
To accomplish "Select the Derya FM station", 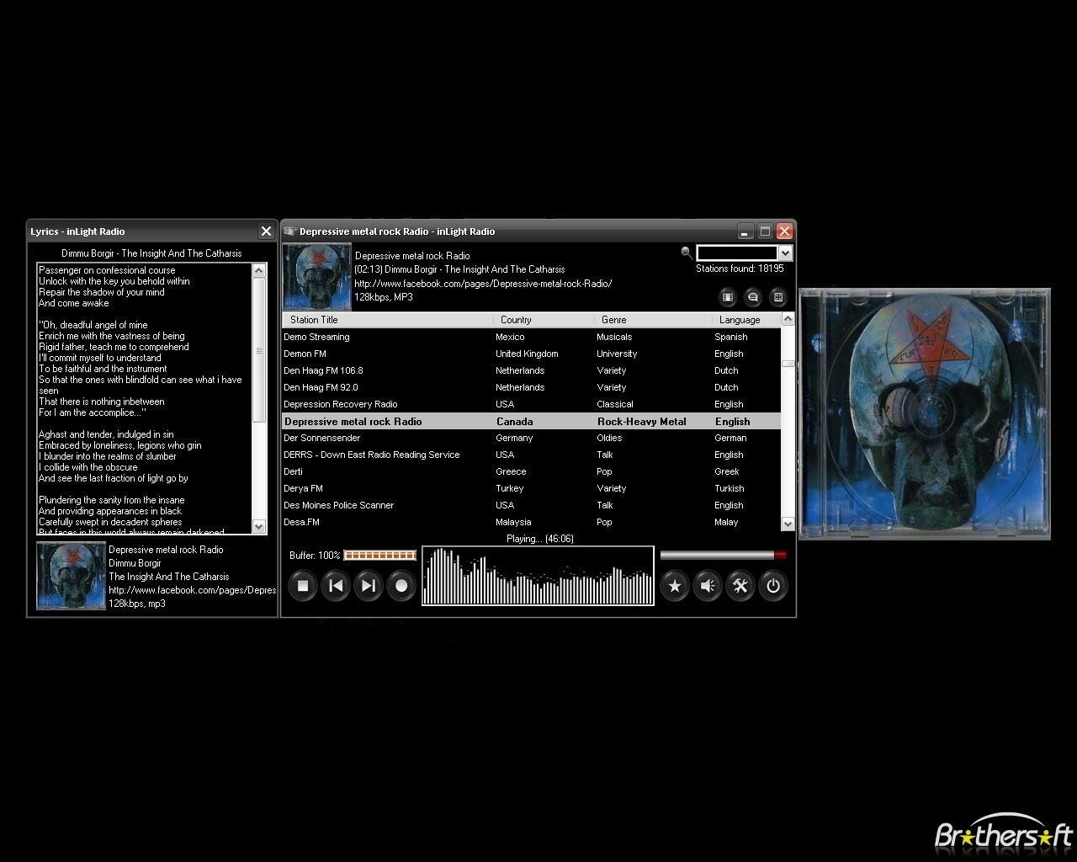I will click(x=531, y=488).
